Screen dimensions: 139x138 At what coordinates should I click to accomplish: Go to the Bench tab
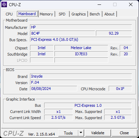click(x=95, y=14)
